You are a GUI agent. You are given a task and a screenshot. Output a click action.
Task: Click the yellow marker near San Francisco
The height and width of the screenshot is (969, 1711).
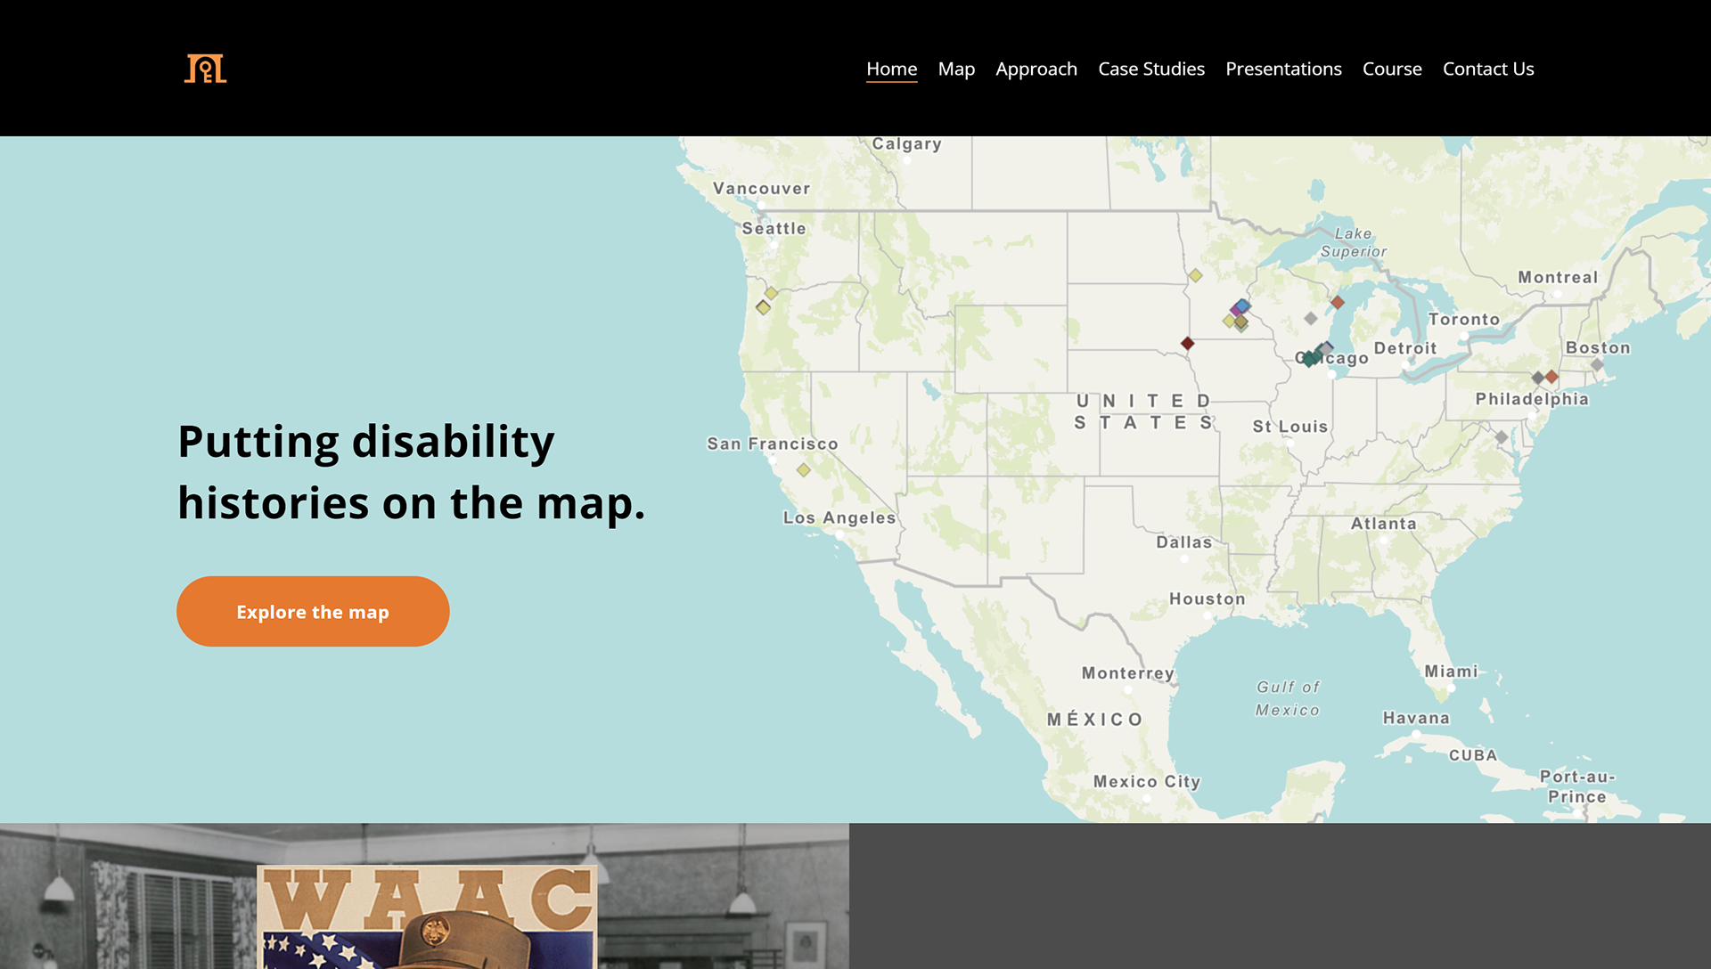pyautogui.click(x=803, y=470)
